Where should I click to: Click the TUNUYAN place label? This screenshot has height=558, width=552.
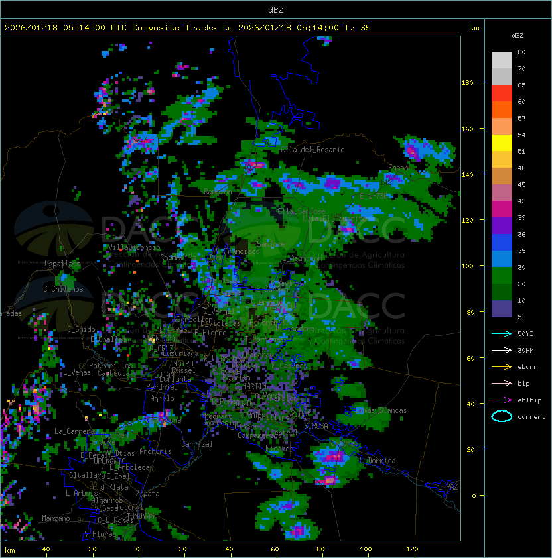point(141,516)
